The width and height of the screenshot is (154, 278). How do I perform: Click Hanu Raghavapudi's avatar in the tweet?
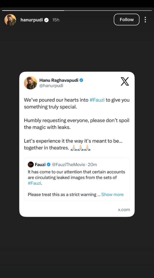31,83
